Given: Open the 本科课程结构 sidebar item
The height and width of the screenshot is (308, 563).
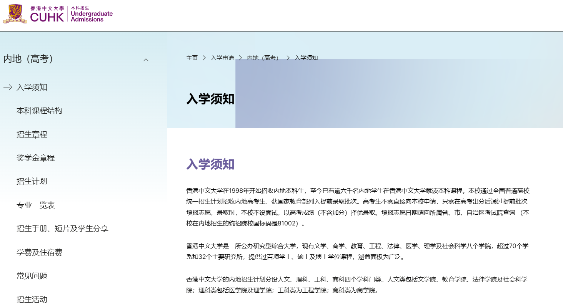Looking at the screenshot, I should [39, 111].
